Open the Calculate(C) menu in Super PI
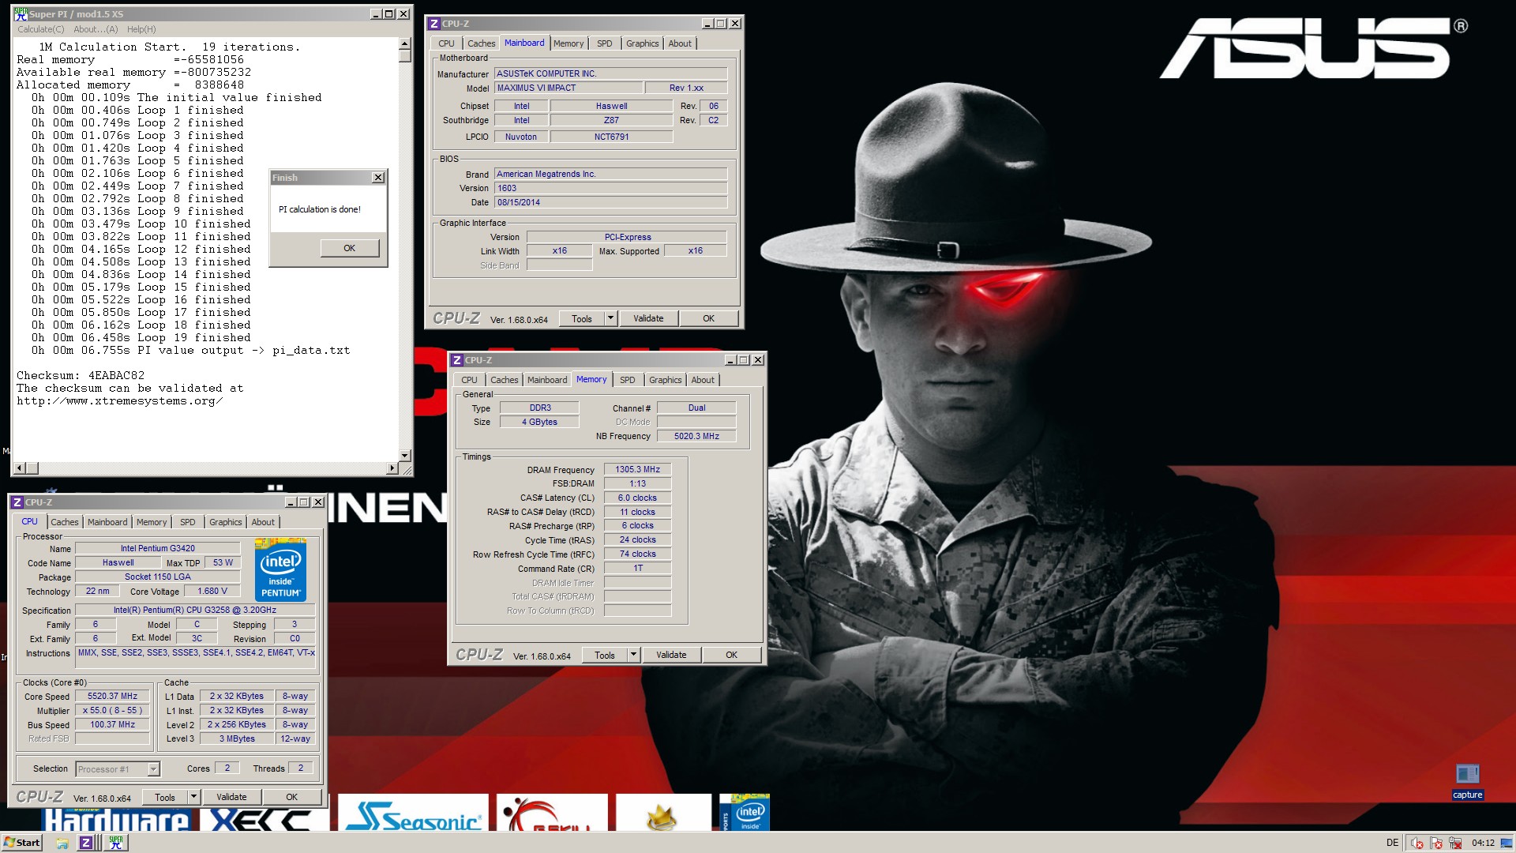Viewport: 1516px width, 853px height. [x=41, y=29]
